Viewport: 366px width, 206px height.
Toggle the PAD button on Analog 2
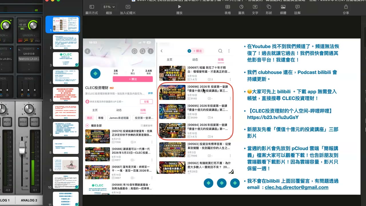click(x=37, y=41)
